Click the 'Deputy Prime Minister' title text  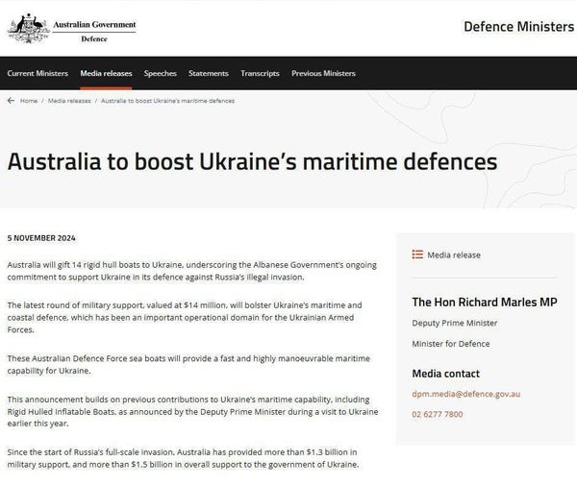(x=455, y=323)
